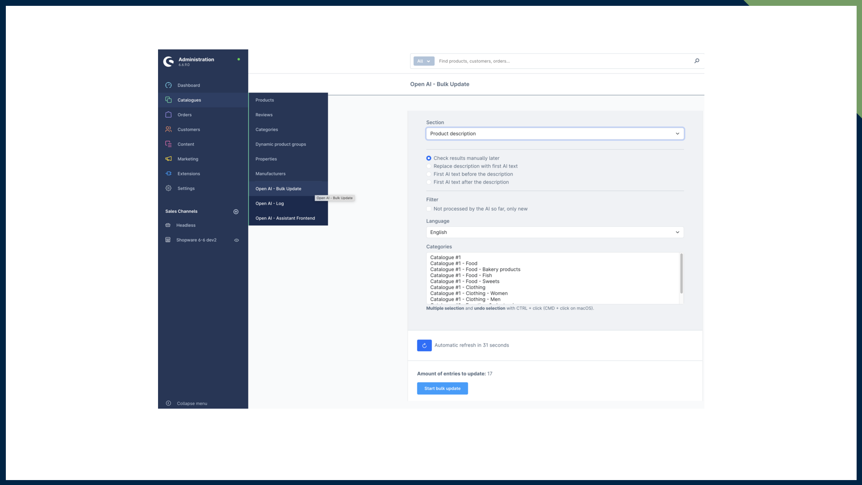Click the Dashboard gauge icon
The width and height of the screenshot is (862, 485).
pos(168,85)
